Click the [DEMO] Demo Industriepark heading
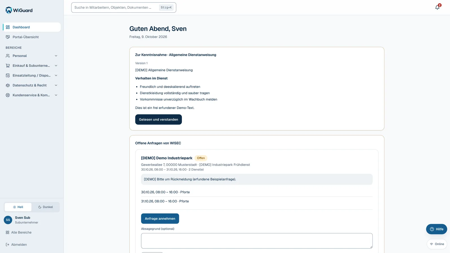450x253 pixels. click(x=167, y=158)
